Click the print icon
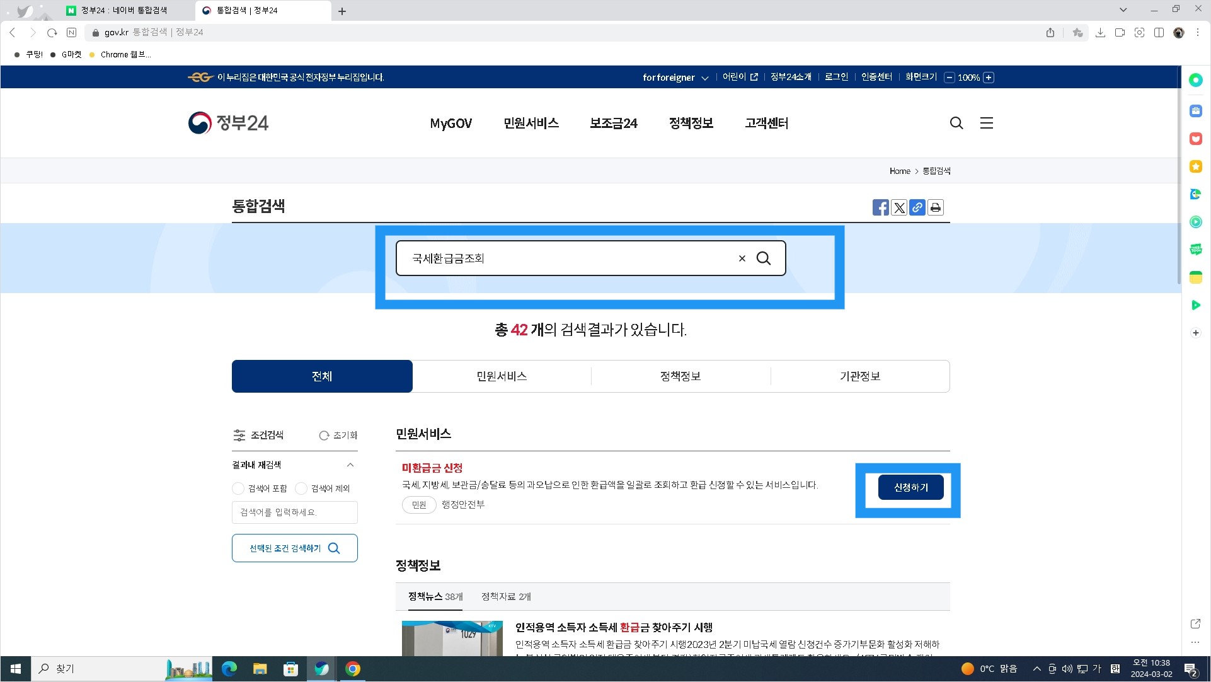 (x=935, y=207)
